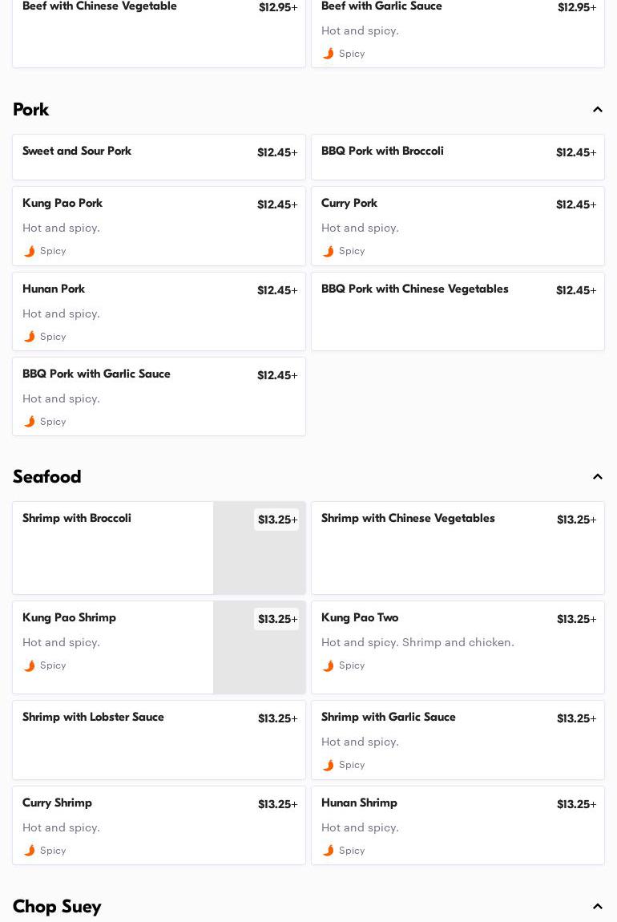617x922 pixels.
Task: Click the spicy pepper icon under Curry Pork
Action: 329,251
